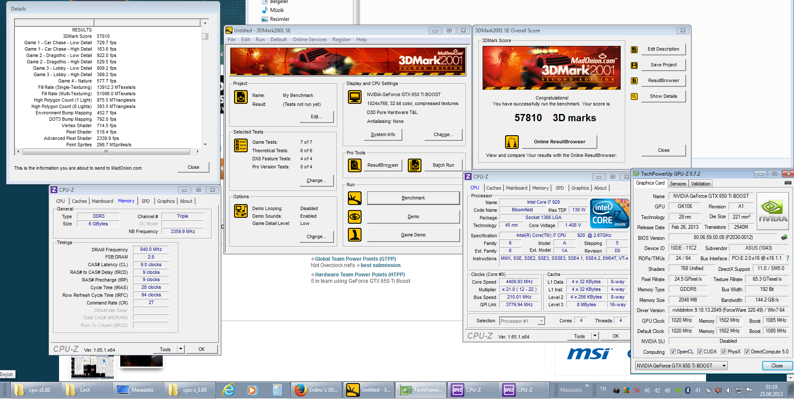
Task: Click the ResultBrowser magnifier icon in Pro Tools
Action: click(x=355, y=165)
